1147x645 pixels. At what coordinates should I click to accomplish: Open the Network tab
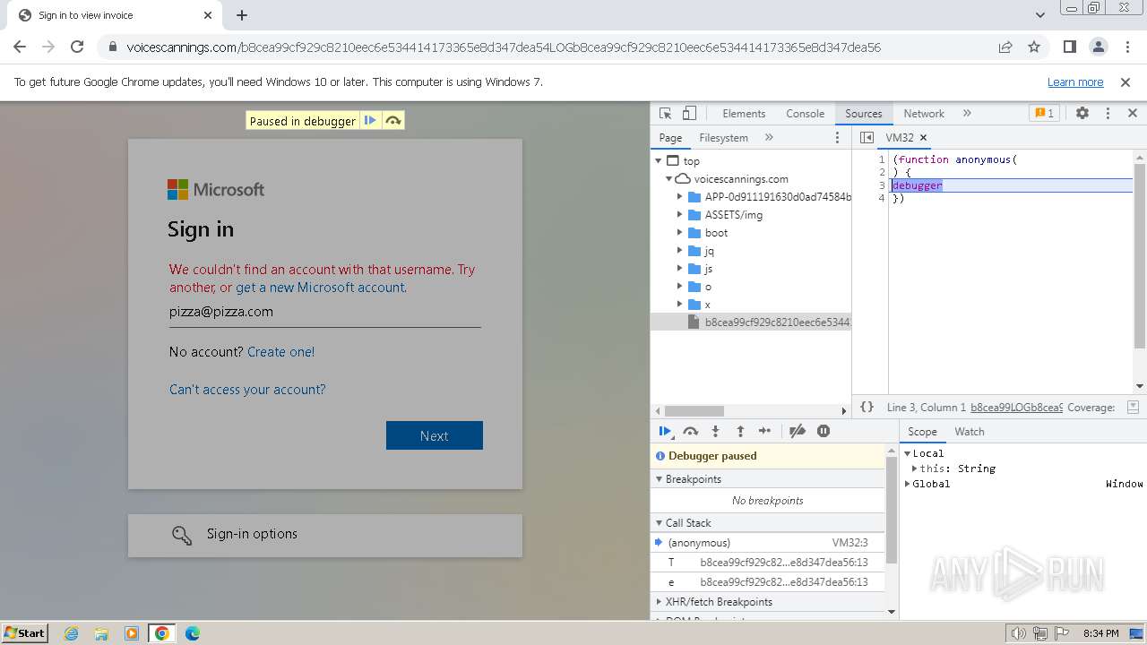click(x=924, y=114)
